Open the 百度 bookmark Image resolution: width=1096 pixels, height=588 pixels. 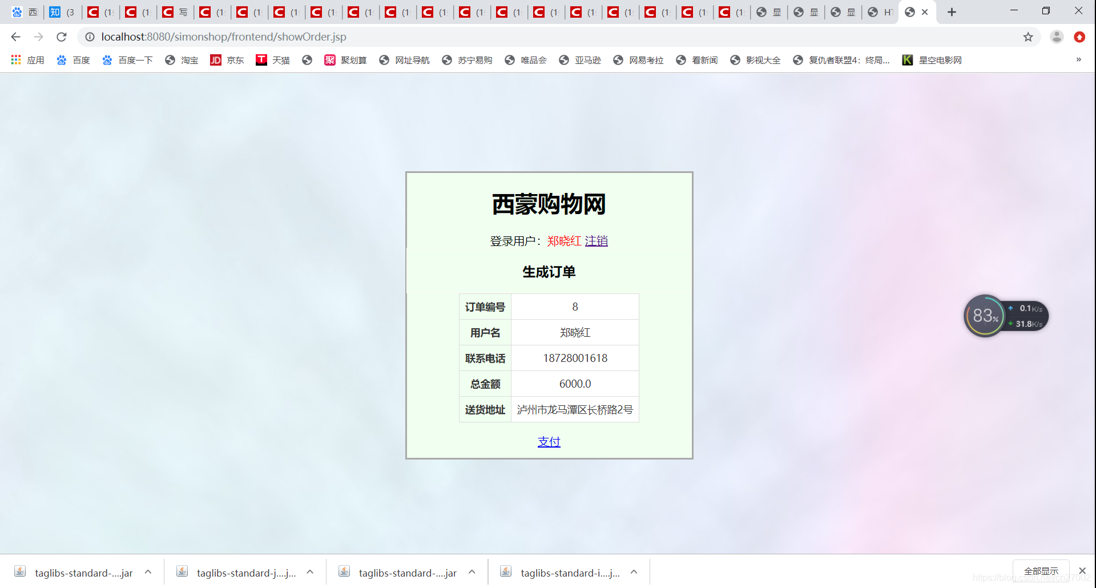coord(73,60)
